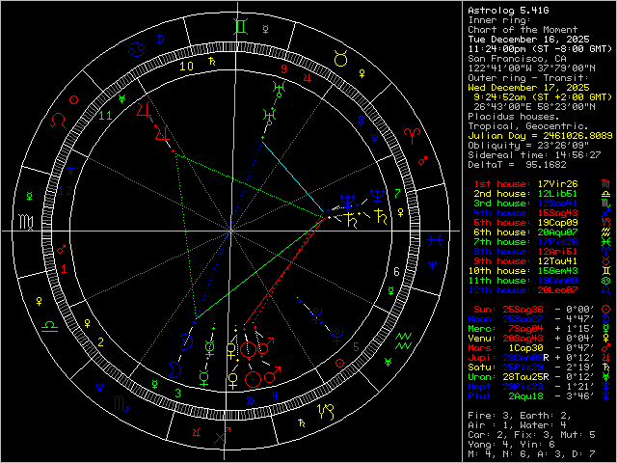617x463 pixels.
Task: Click house number 10 inside the wheel
Action: click(185, 66)
